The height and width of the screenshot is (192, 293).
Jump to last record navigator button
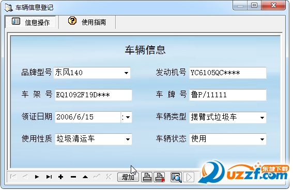49,177
